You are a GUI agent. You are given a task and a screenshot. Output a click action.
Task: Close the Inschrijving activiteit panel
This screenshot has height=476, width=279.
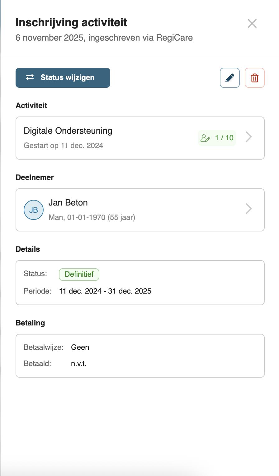tap(252, 23)
